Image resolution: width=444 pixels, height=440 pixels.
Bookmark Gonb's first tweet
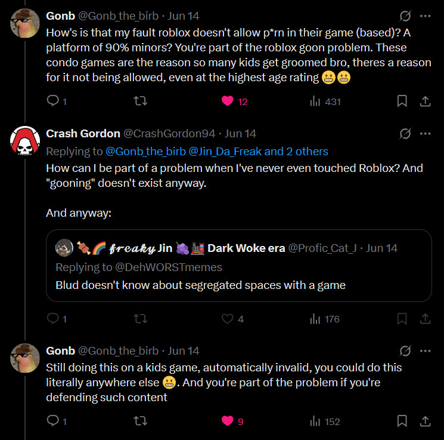pyautogui.click(x=402, y=101)
